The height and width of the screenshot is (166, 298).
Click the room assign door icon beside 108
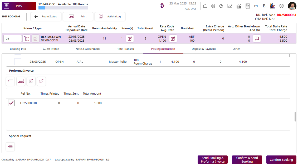[x=26, y=38]
